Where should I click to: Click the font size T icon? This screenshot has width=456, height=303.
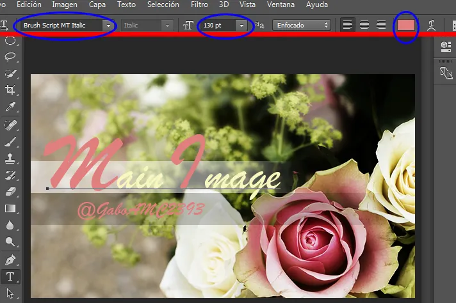click(x=188, y=26)
